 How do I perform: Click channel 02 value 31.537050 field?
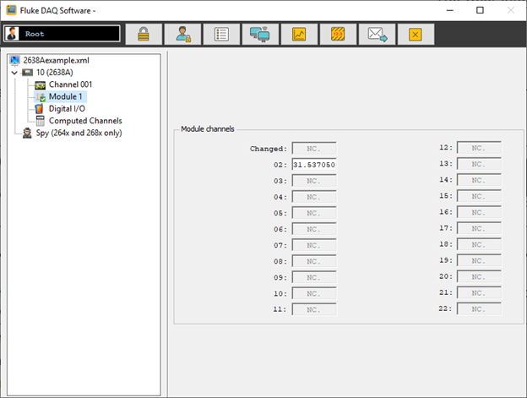[x=314, y=165]
